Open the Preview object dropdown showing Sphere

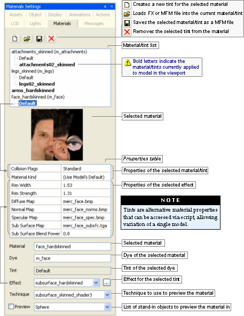click(x=73, y=307)
